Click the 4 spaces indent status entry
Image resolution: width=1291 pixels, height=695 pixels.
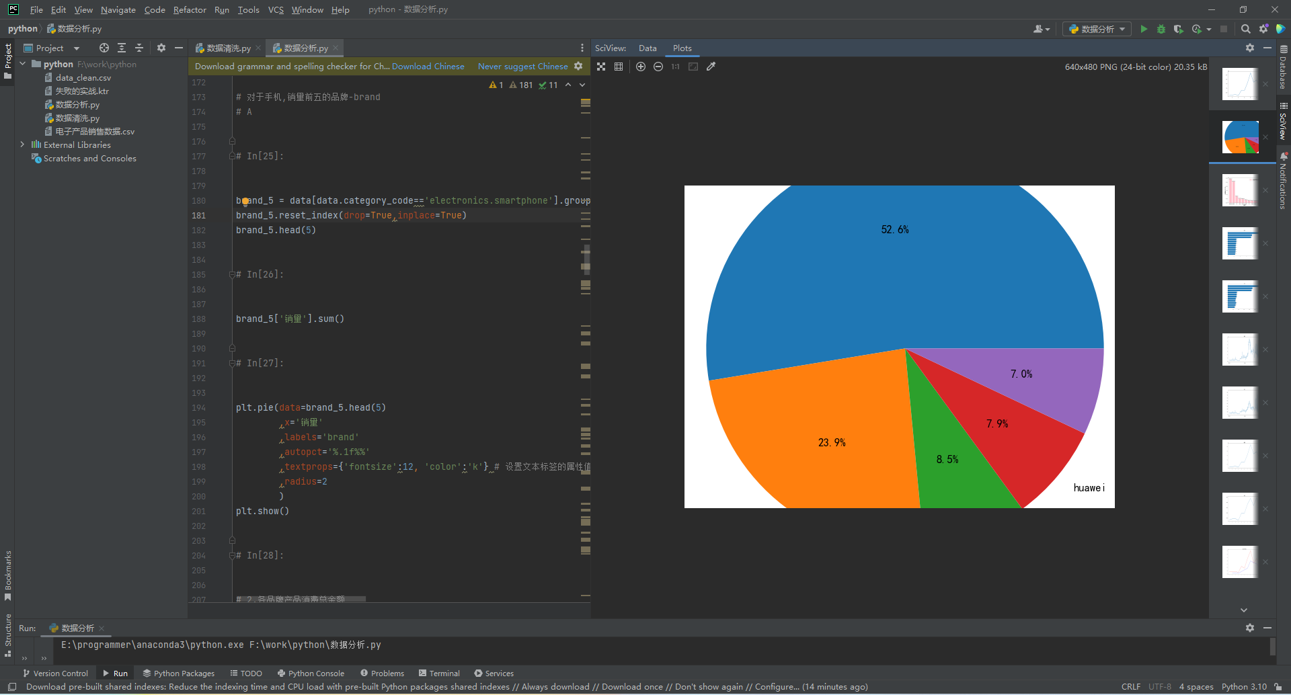click(1196, 686)
